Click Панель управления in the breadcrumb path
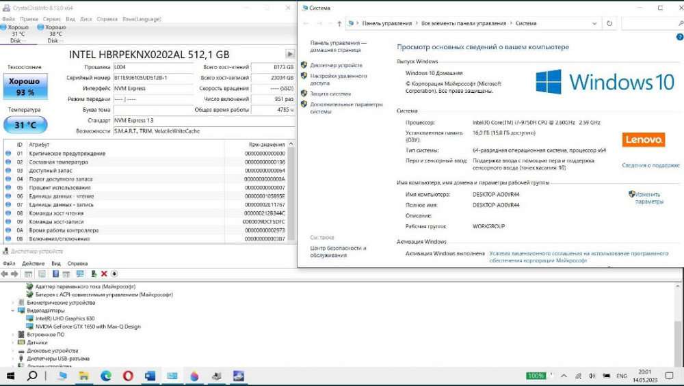 point(386,23)
